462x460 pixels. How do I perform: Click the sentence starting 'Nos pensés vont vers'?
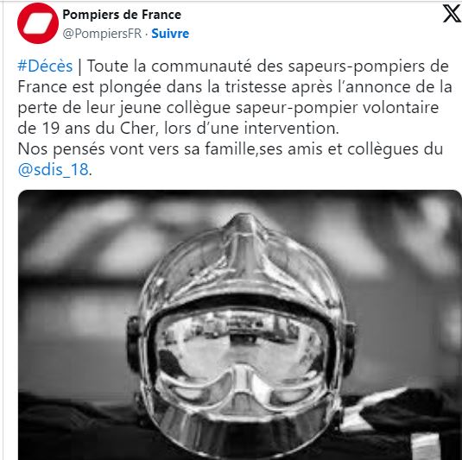[230, 149]
